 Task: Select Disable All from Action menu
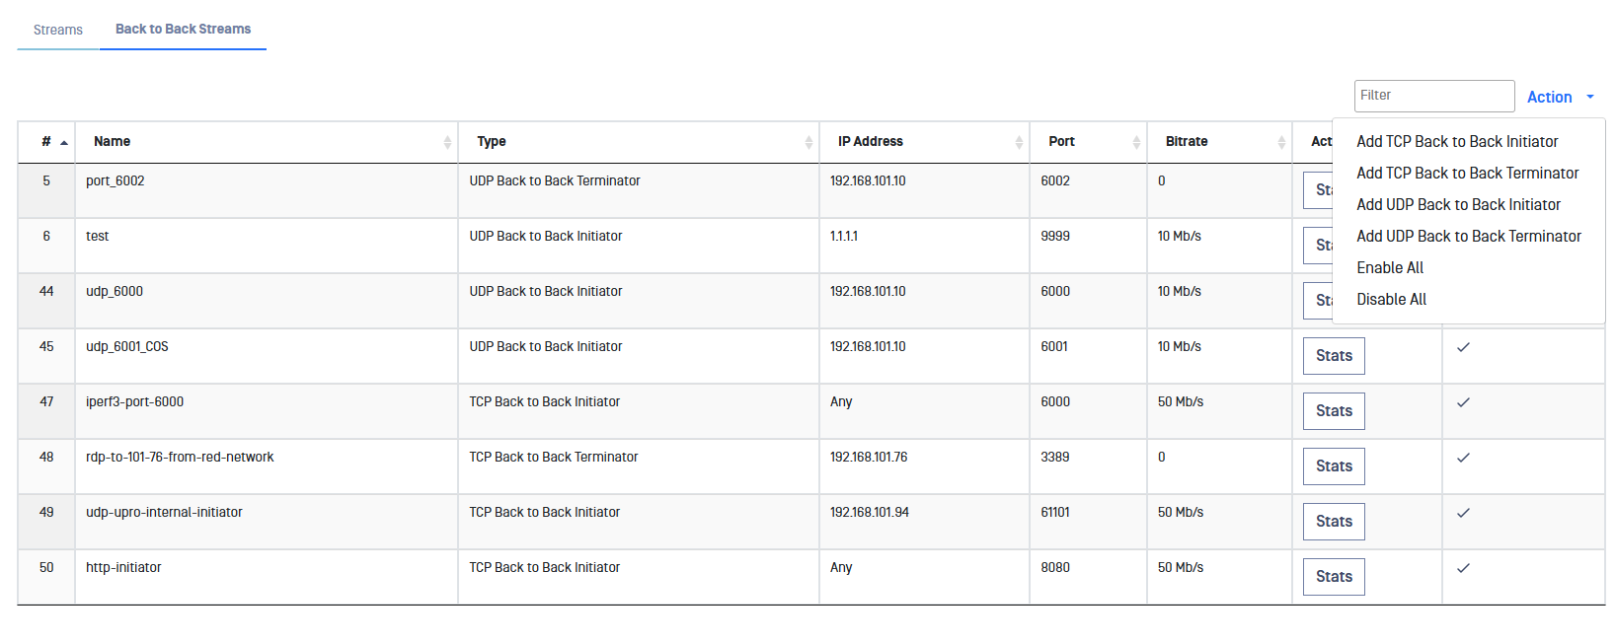pyautogui.click(x=1391, y=300)
